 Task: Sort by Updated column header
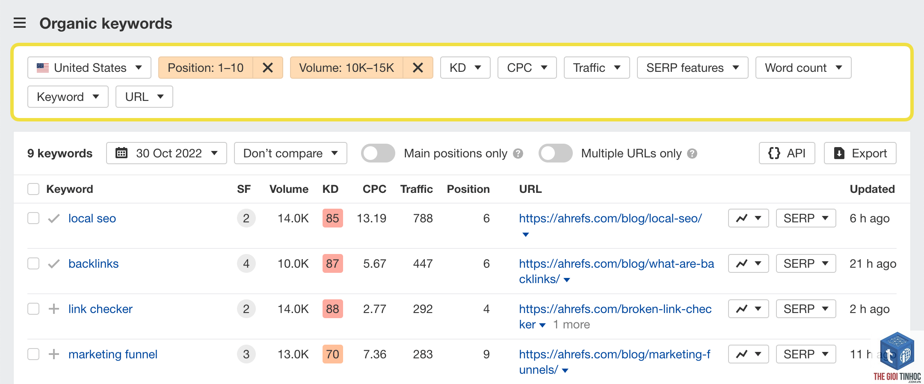tap(872, 189)
